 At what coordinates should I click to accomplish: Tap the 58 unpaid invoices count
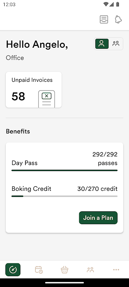[x=18, y=97]
